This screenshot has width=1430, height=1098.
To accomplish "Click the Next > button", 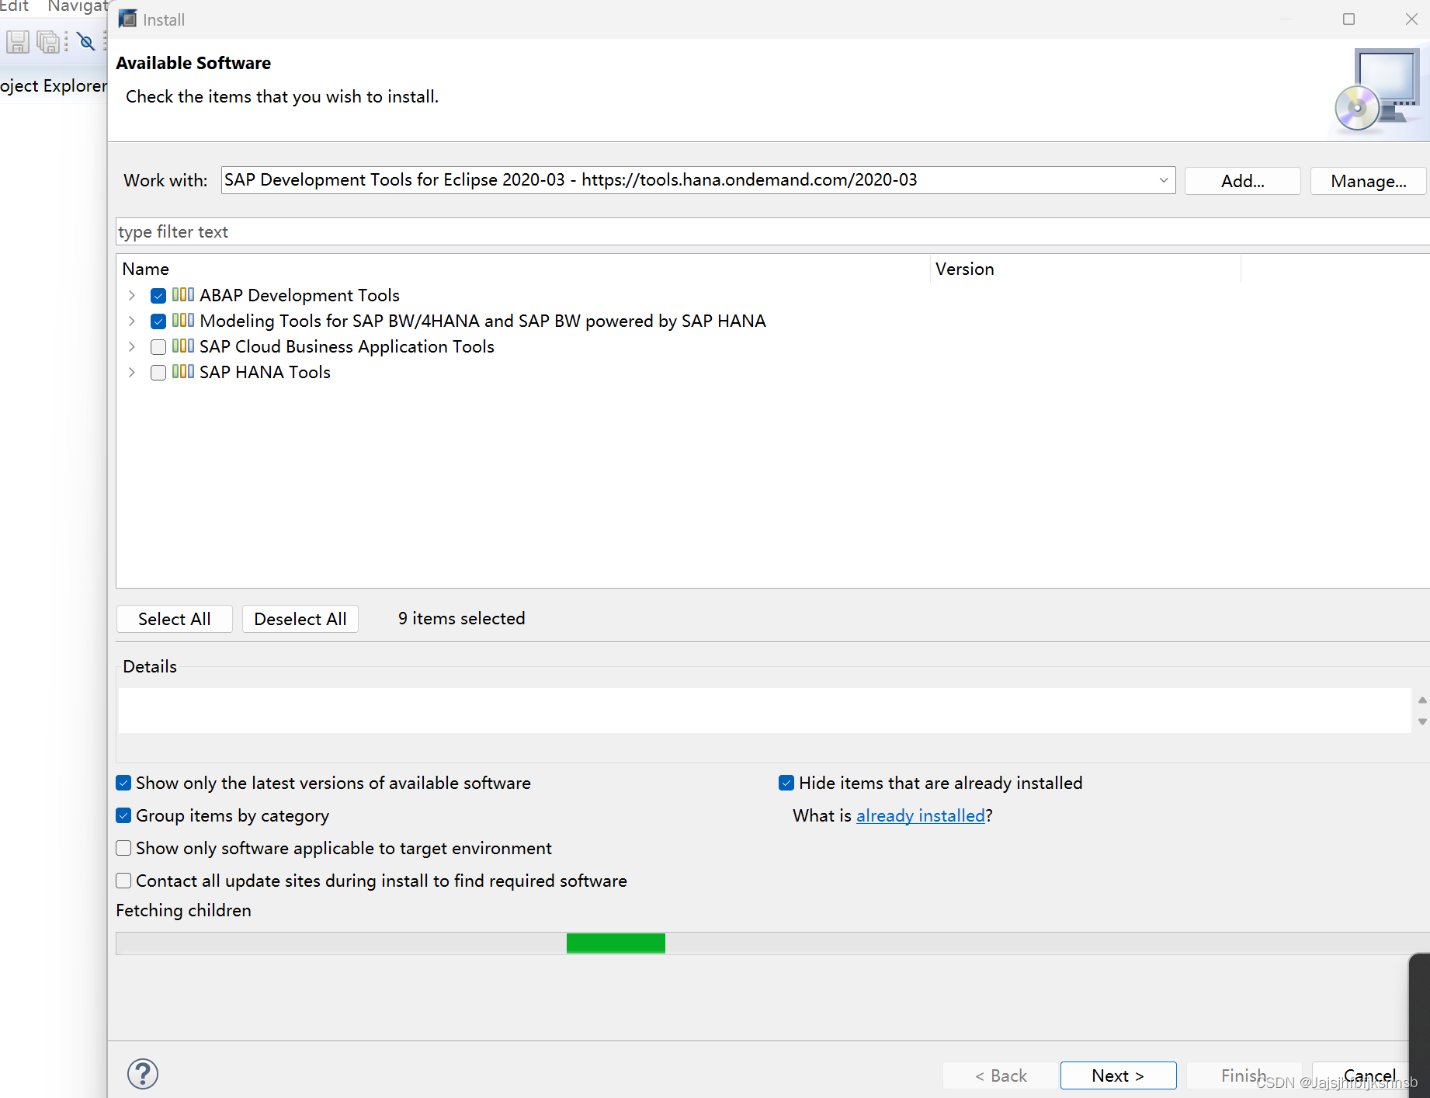I will pos(1118,1075).
